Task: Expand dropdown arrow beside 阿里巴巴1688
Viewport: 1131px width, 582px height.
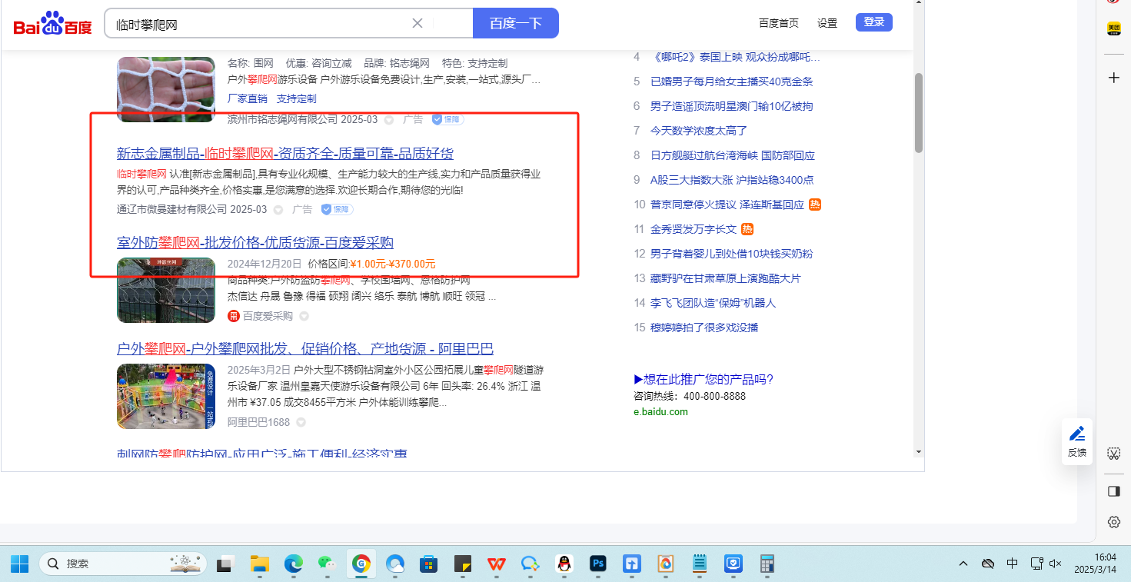Action: click(301, 423)
